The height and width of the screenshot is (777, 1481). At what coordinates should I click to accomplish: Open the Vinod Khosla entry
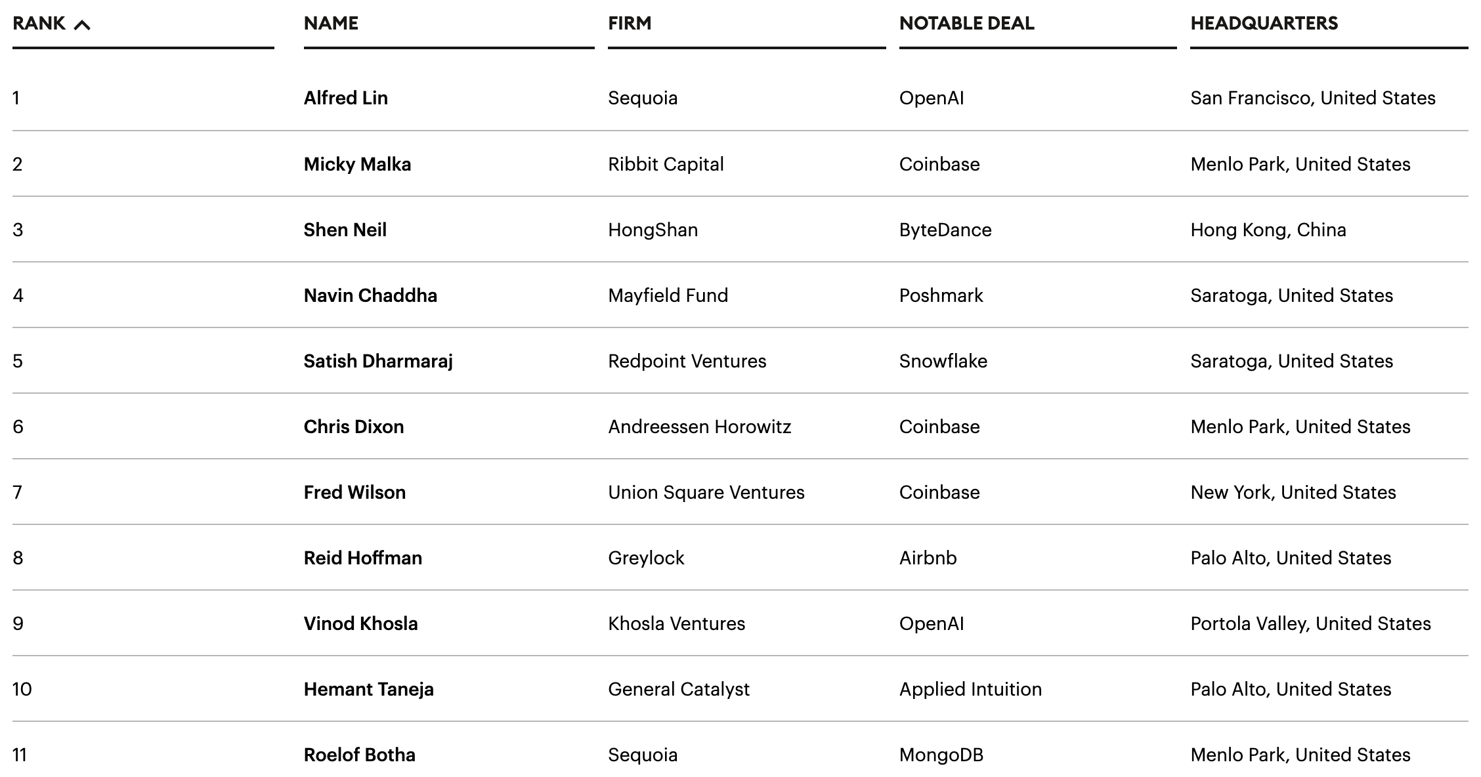(x=360, y=623)
